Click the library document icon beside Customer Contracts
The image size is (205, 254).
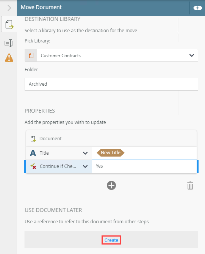click(x=31, y=55)
